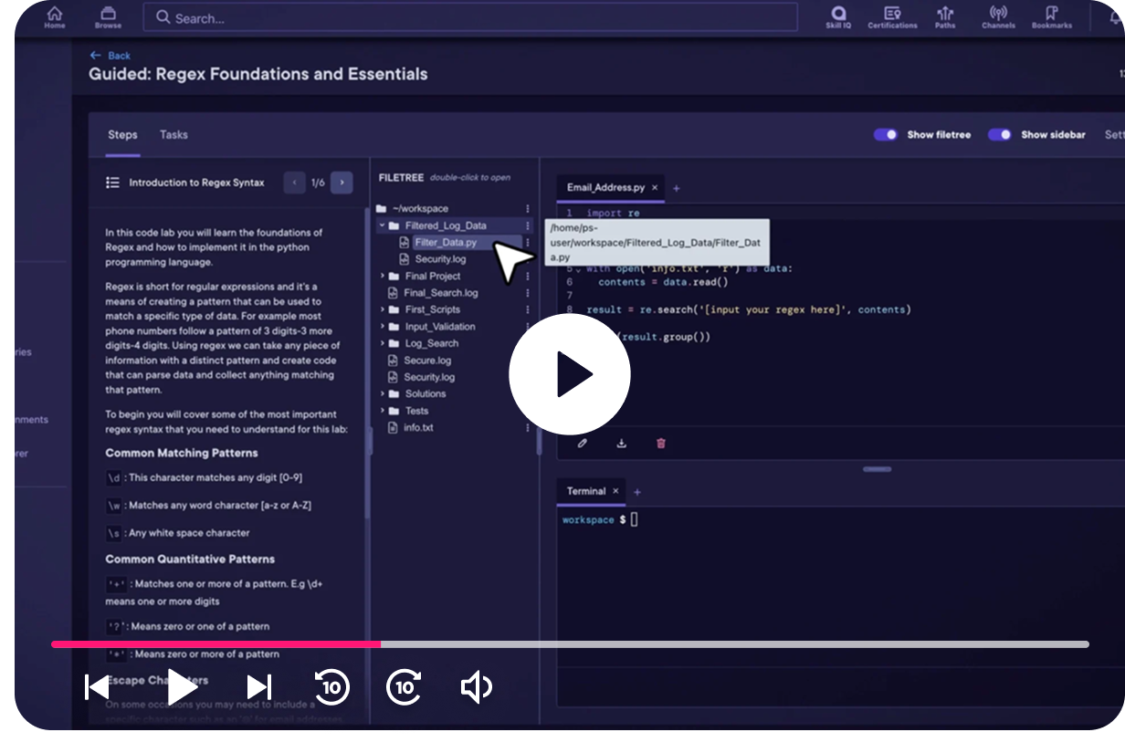1125x753 pixels.
Task: Expand the Log_Search folder
Action: click(383, 343)
